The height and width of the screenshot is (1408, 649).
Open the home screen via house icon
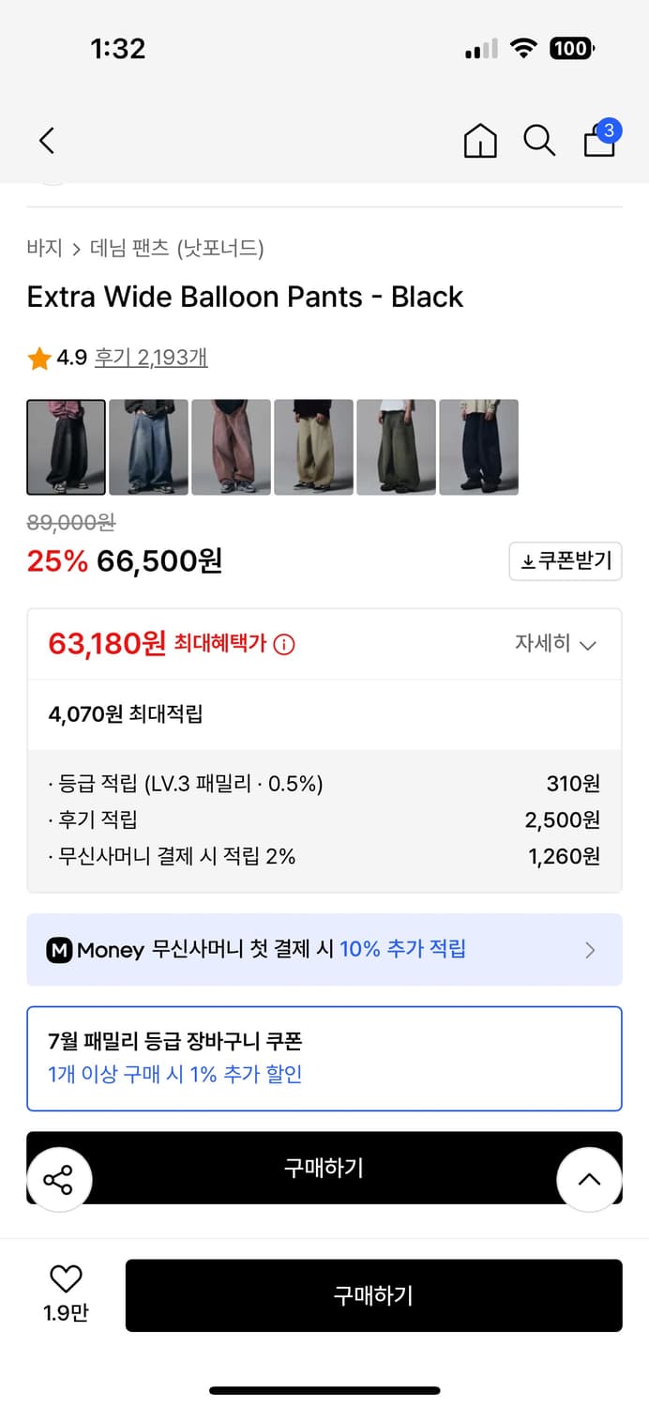click(479, 140)
